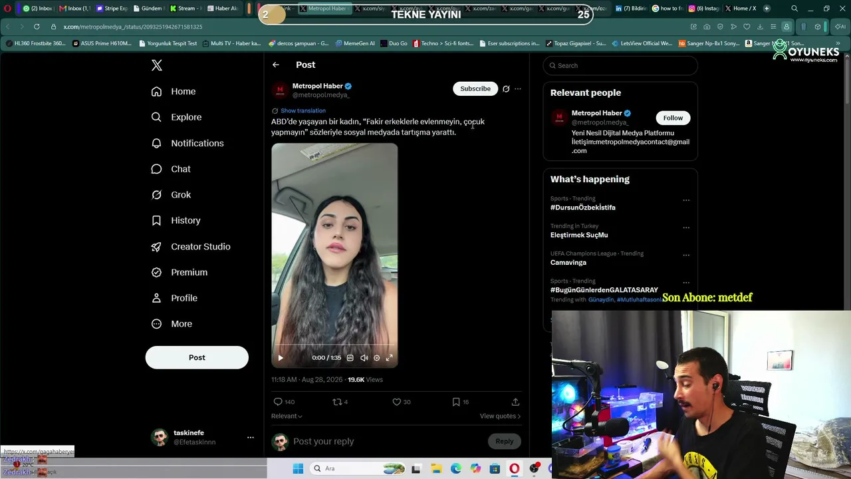This screenshot has height=479, width=851.
Task: Click the big Post button
Action: pyautogui.click(x=197, y=357)
